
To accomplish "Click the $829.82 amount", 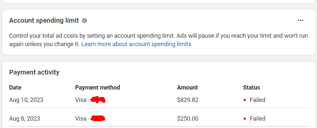I will [x=188, y=100].
